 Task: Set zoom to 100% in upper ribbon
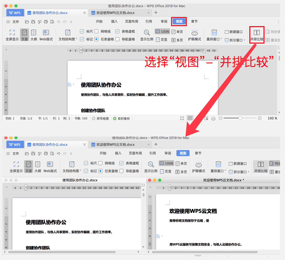[162, 31]
